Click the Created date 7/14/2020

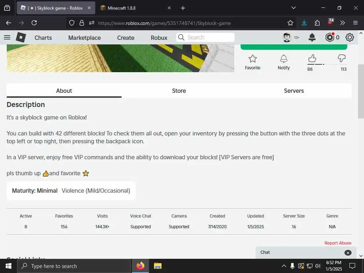[217, 226]
